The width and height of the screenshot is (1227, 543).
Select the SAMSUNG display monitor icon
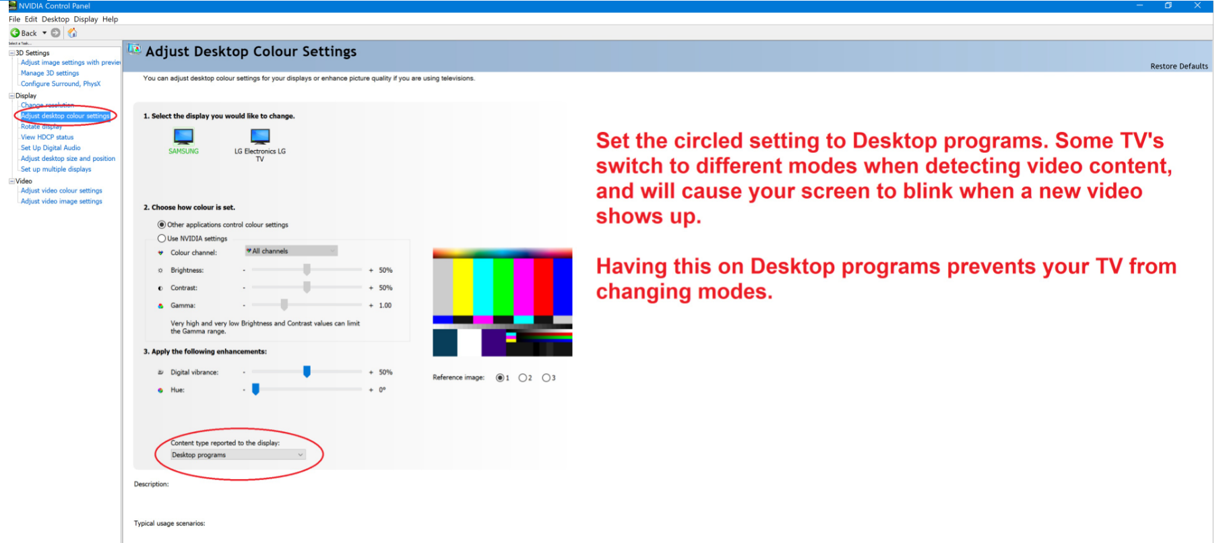pos(183,137)
